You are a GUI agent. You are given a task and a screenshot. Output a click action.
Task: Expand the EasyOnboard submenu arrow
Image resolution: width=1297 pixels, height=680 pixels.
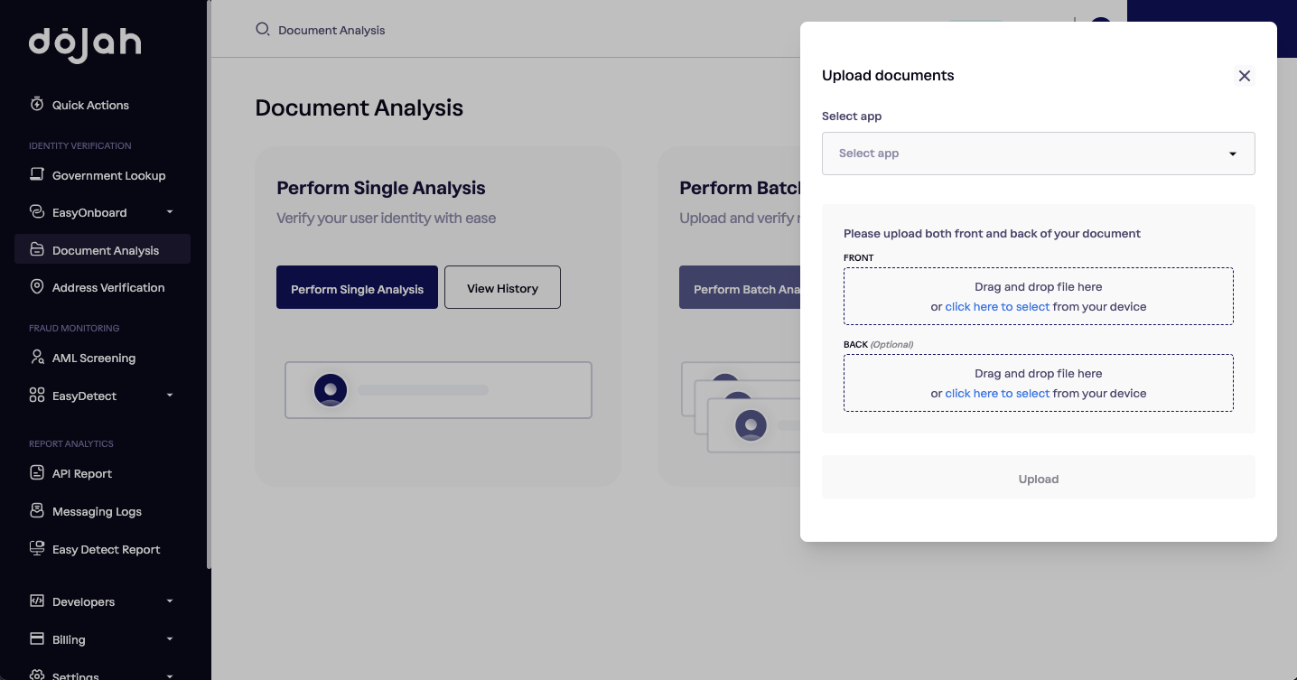click(x=170, y=212)
